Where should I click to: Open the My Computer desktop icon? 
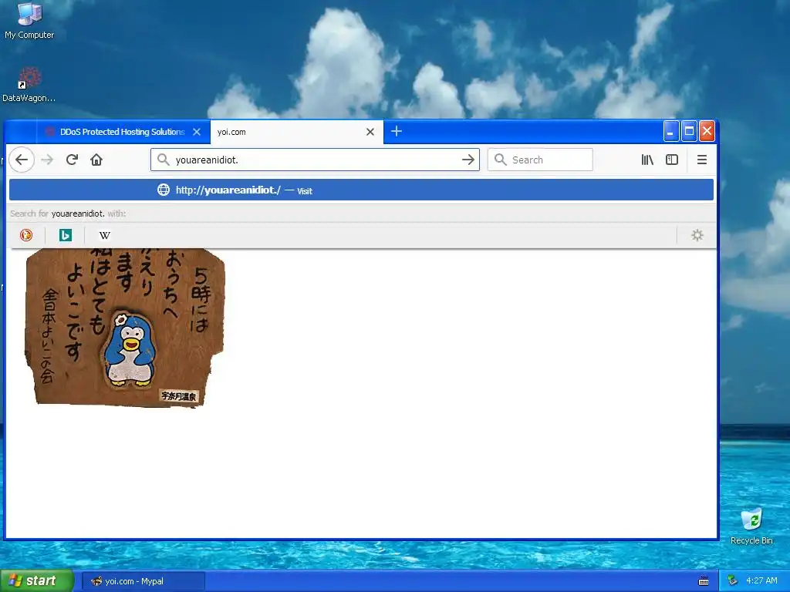pos(29,21)
